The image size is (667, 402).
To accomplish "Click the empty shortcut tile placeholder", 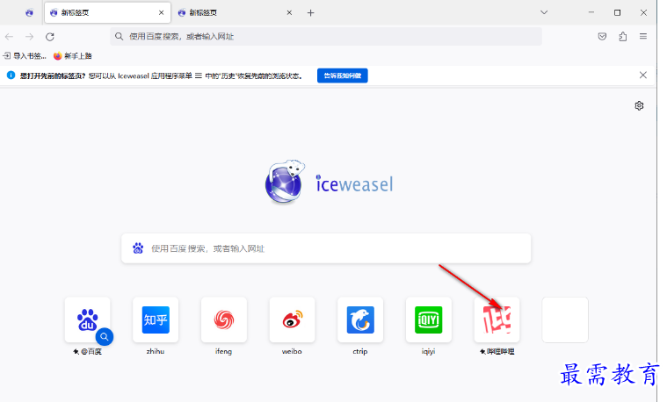I will click(x=565, y=320).
